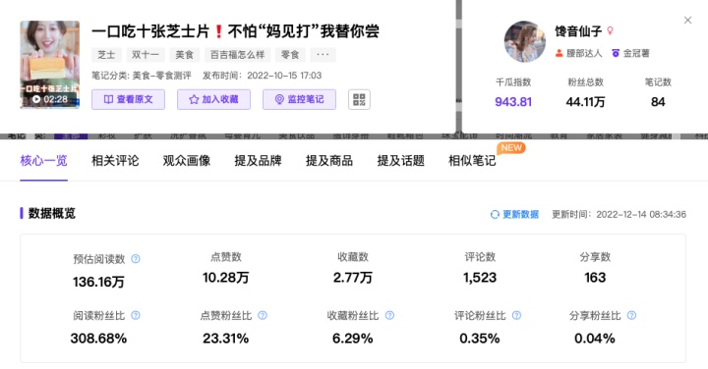Click the 监控笔记 button

click(x=299, y=99)
